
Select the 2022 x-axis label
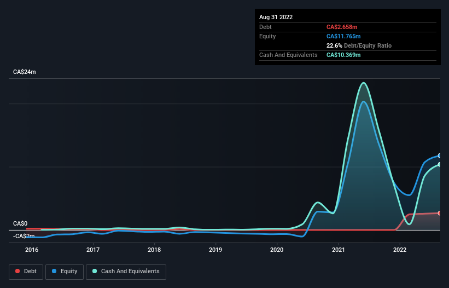pos(400,250)
